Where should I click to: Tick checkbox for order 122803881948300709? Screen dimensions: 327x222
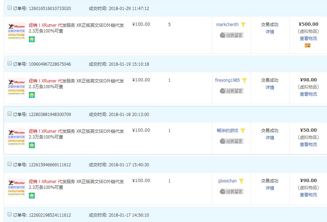(10, 114)
